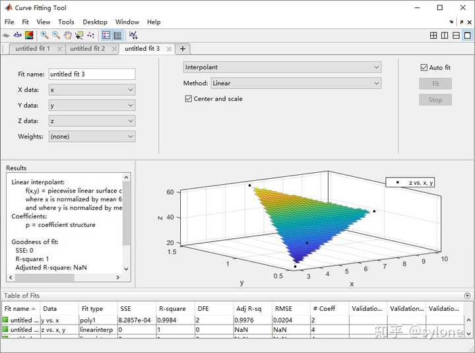
Task: Tile all fits in a grid
Action: [x=433, y=36]
